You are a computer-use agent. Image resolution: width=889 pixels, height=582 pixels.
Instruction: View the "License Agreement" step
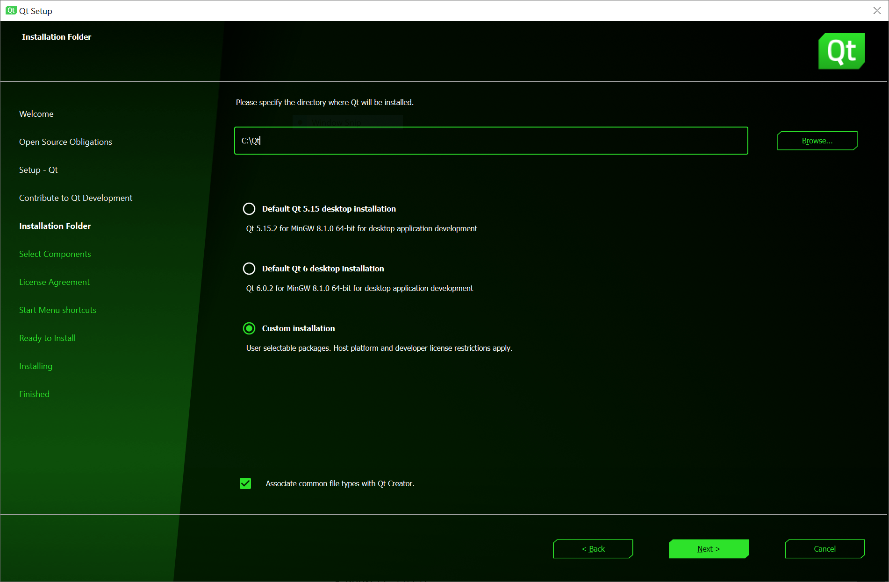point(54,282)
